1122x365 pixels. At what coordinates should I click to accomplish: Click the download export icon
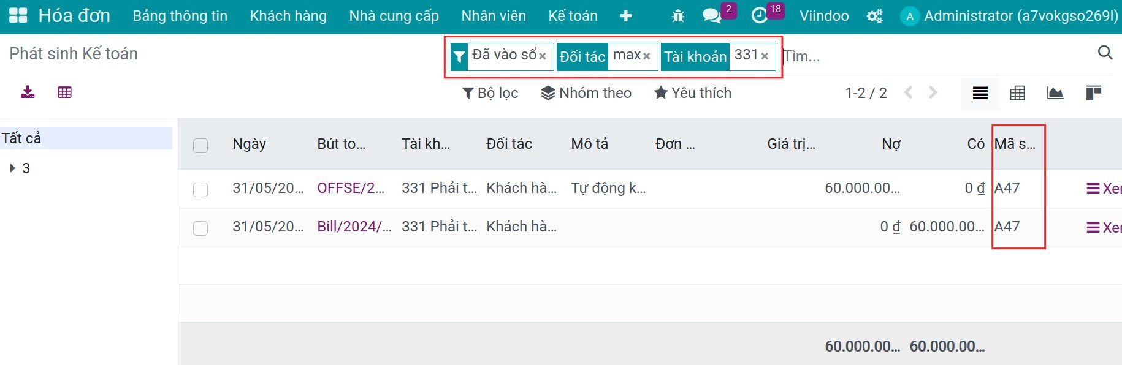point(28,92)
